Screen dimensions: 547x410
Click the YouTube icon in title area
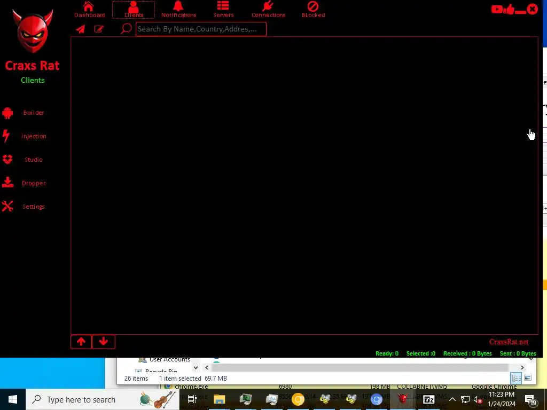click(497, 9)
